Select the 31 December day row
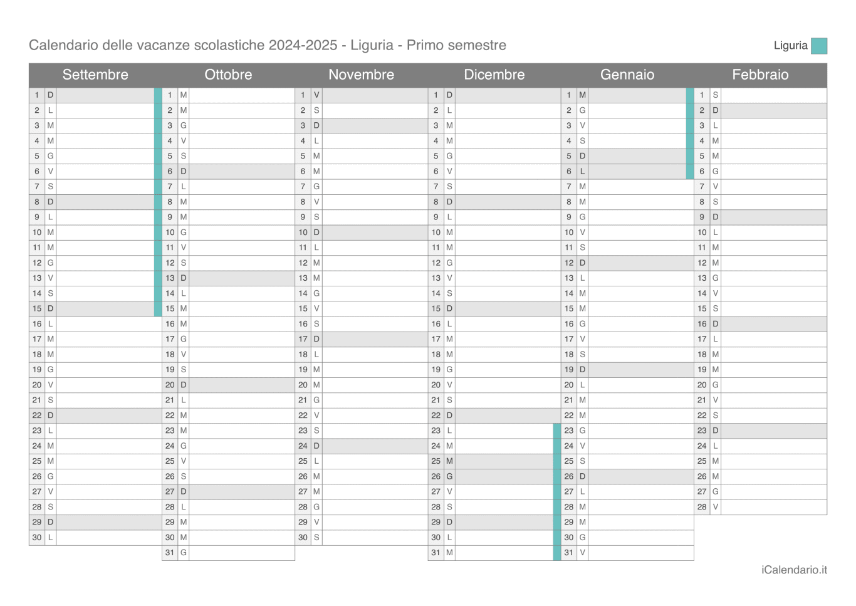 pyautogui.click(x=494, y=553)
